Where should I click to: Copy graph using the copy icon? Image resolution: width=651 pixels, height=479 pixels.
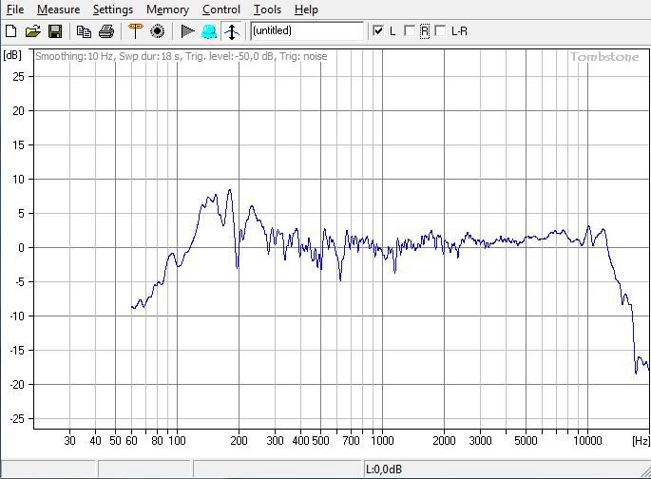(84, 31)
